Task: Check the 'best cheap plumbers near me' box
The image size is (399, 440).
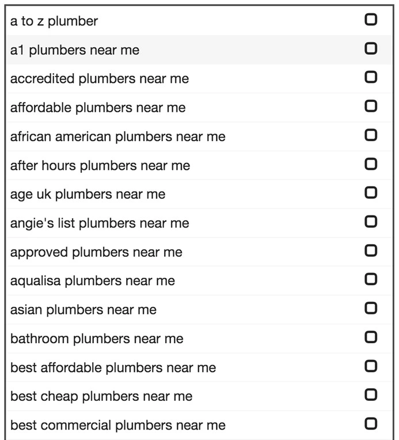Action: (x=371, y=395)
